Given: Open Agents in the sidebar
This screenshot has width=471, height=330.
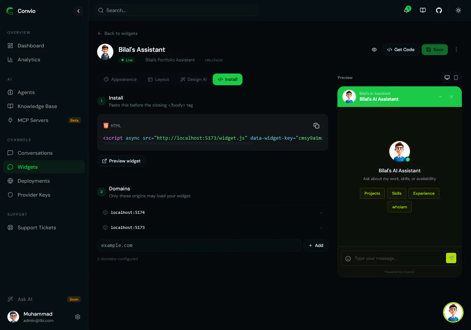Looking at the screenshot, I should click(x=44, y=92).
